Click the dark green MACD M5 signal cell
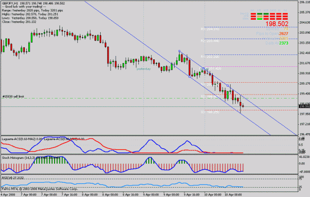 click(x=259, y=14)
